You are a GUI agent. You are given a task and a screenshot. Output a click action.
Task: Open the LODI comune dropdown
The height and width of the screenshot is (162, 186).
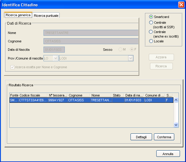130,58
